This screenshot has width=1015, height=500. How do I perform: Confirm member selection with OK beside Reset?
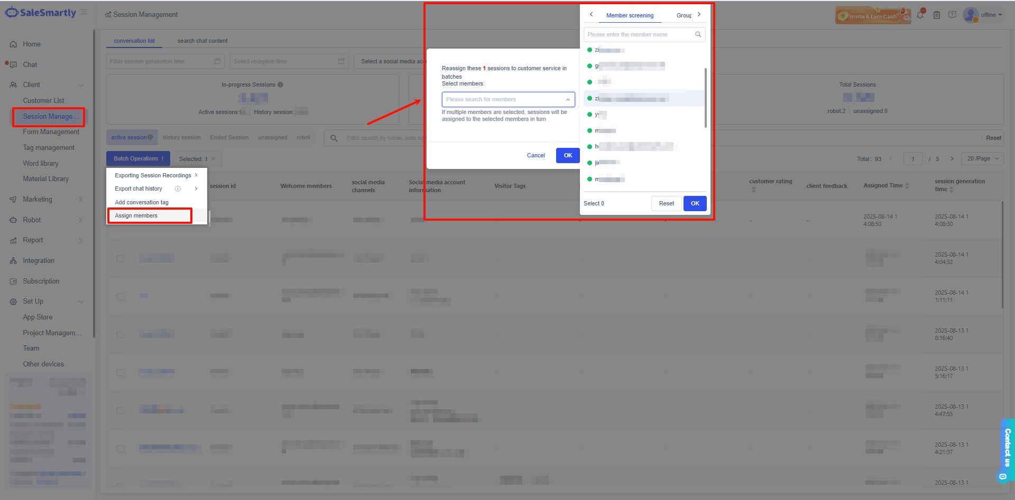695,203
